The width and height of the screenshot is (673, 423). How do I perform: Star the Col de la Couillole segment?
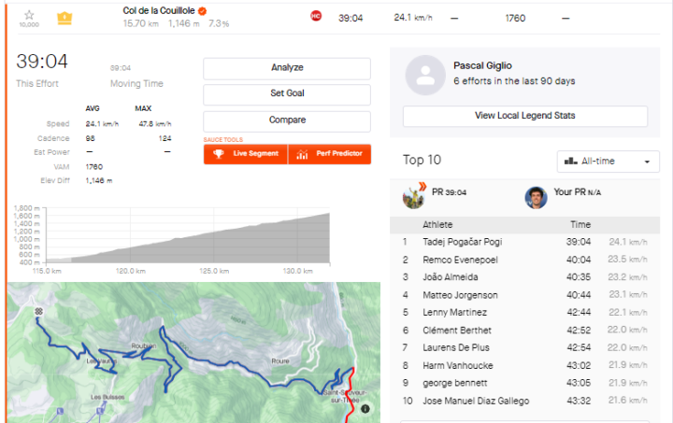coord(30,15)
